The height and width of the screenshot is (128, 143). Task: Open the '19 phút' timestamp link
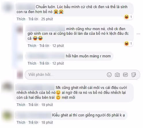47,105
